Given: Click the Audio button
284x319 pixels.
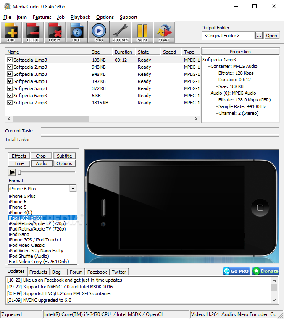Looking at the screenshot, I should 42,163.
